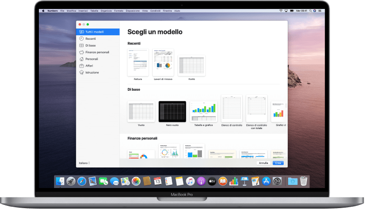
Task: Open the Di base sidebar category
Action: point(98,46)
